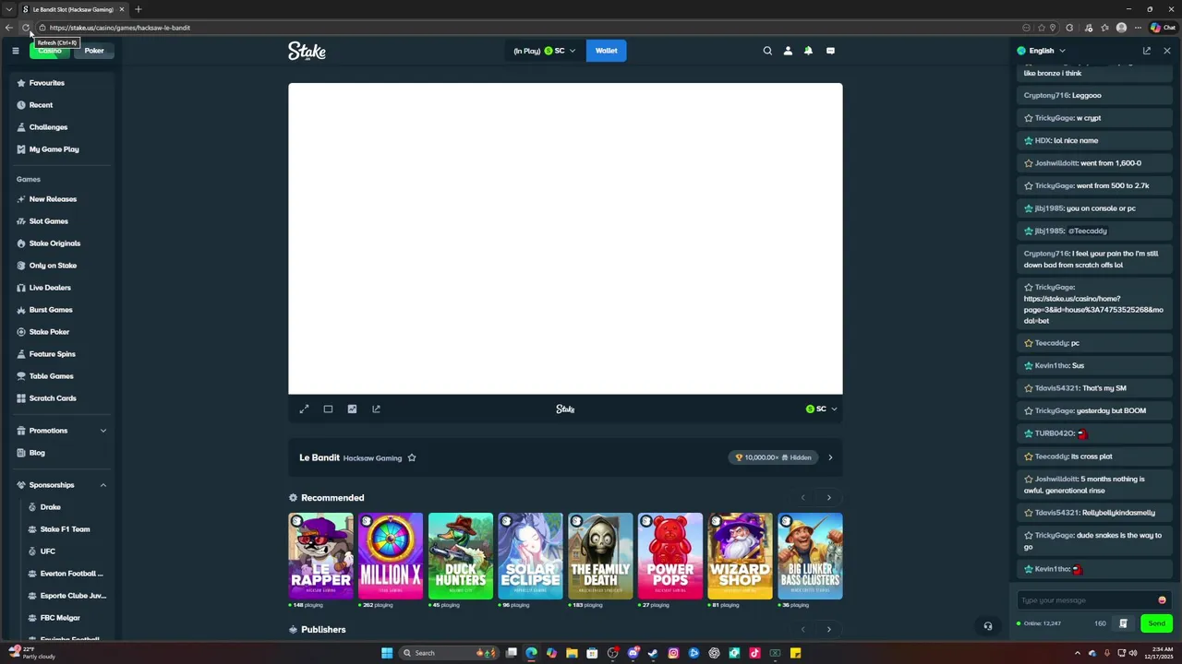Open the Windows Start menu
Viewport: 1182px width, 664px height.
[x=387, y=653]
